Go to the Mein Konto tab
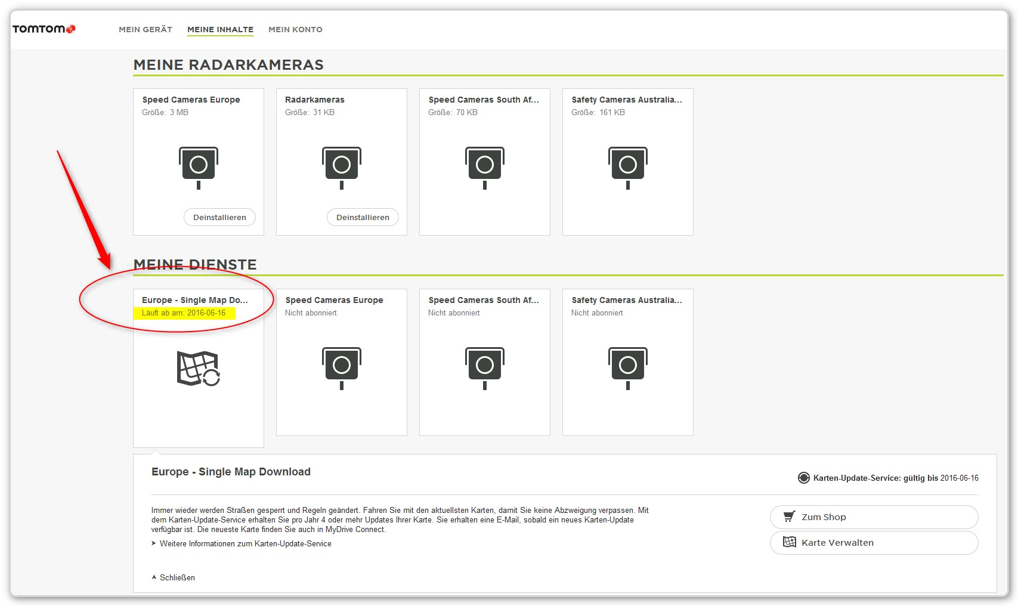The image size is (1018, 606). [x=295, y=29]
